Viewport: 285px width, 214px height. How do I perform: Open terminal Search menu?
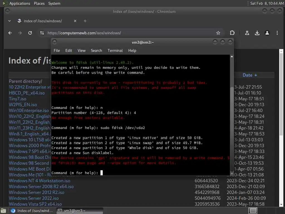[96, 51]
